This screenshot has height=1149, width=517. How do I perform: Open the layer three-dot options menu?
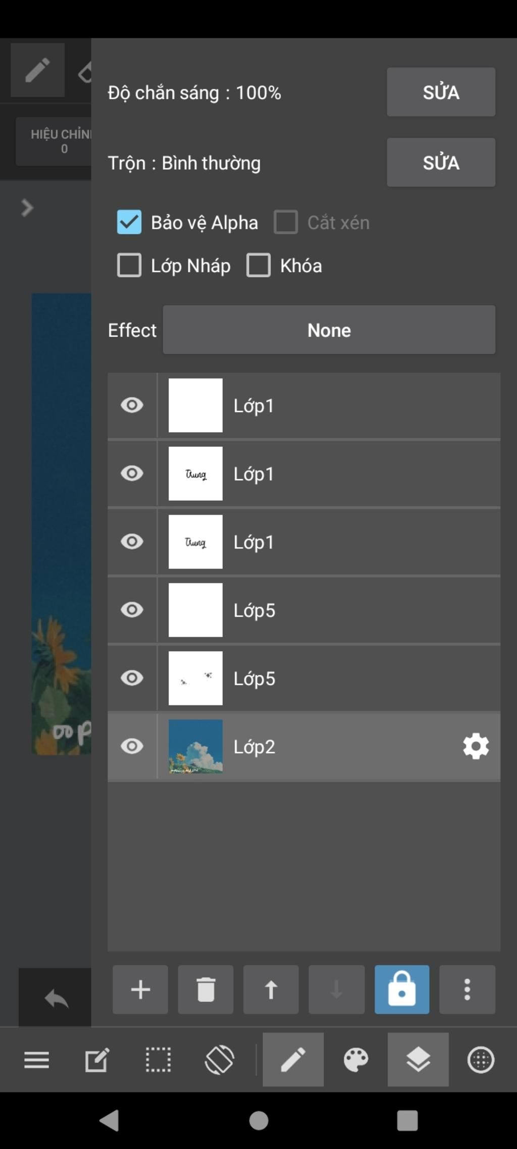[467, 989]
